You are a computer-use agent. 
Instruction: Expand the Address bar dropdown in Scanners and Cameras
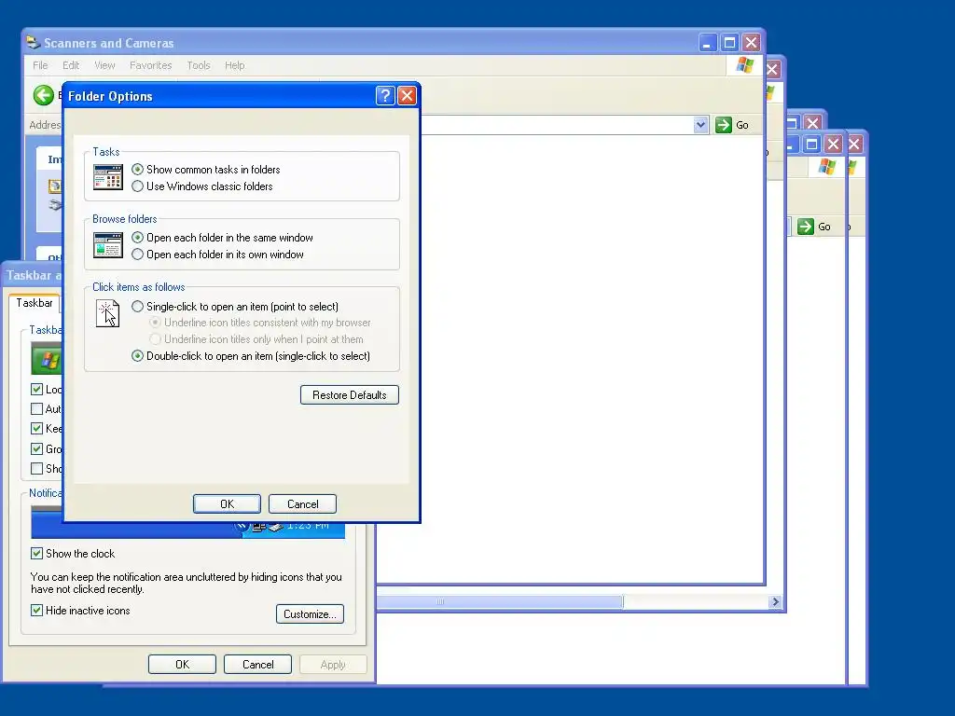click(x=700, y=125)
